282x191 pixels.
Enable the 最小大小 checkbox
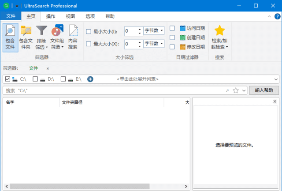click(x=89, y=31)
